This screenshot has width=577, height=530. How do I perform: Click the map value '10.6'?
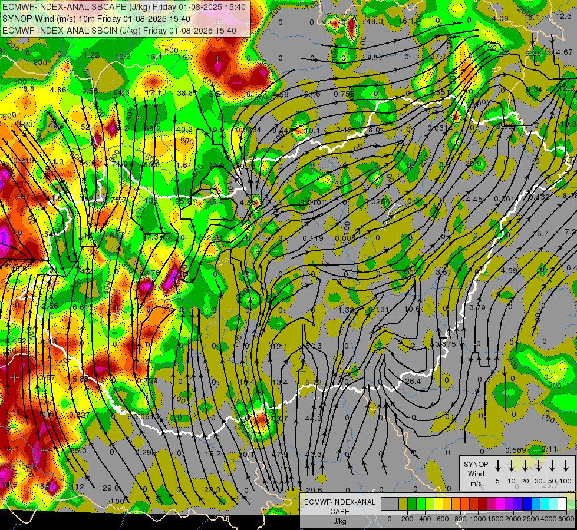click(412, 309)
